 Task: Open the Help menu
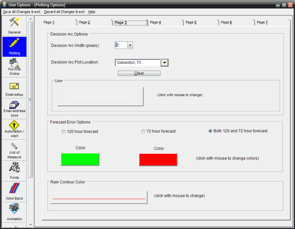pos(92,12)
